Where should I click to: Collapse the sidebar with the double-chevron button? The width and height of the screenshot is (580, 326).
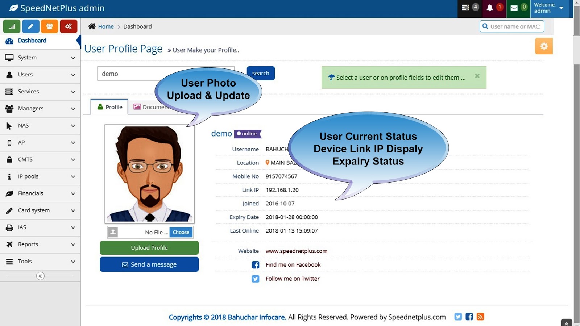pos(40,276)
